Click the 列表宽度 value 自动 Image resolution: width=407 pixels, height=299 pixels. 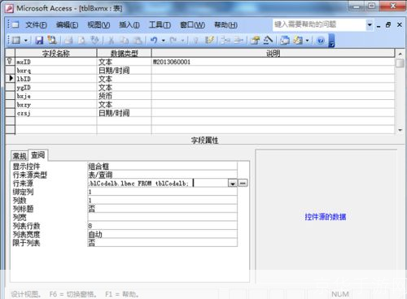(x=162, y=234)
